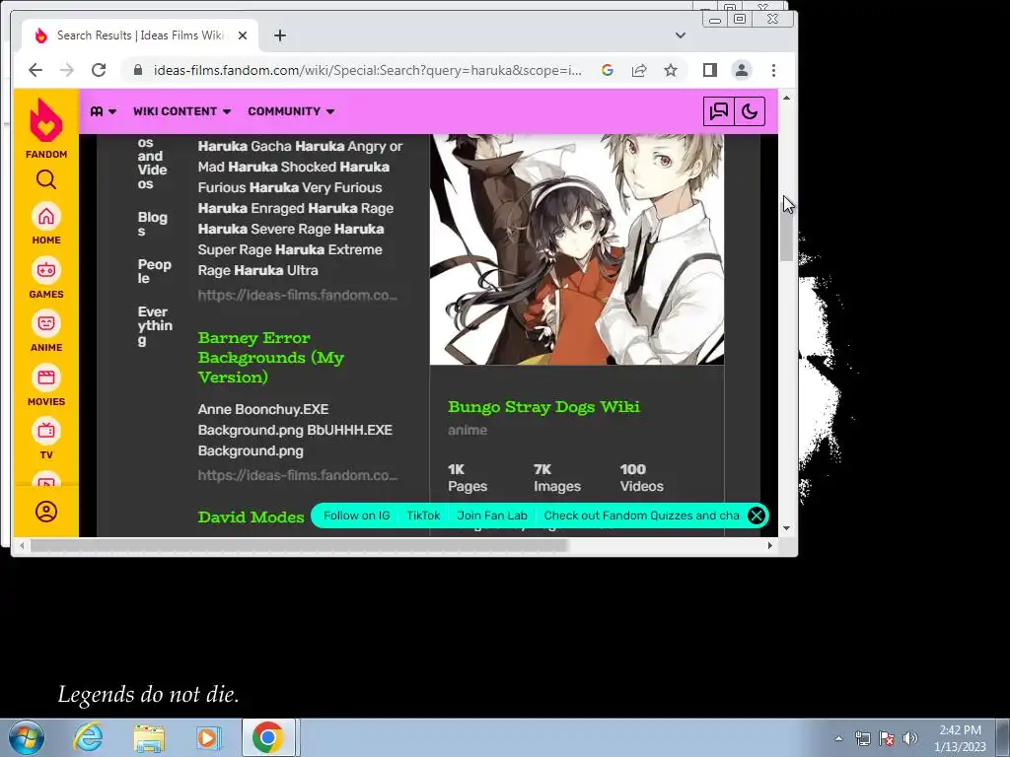The height and width of the screenshot is (757, 1010).
Task: Open David Modes result link
Action: [252, 516]
